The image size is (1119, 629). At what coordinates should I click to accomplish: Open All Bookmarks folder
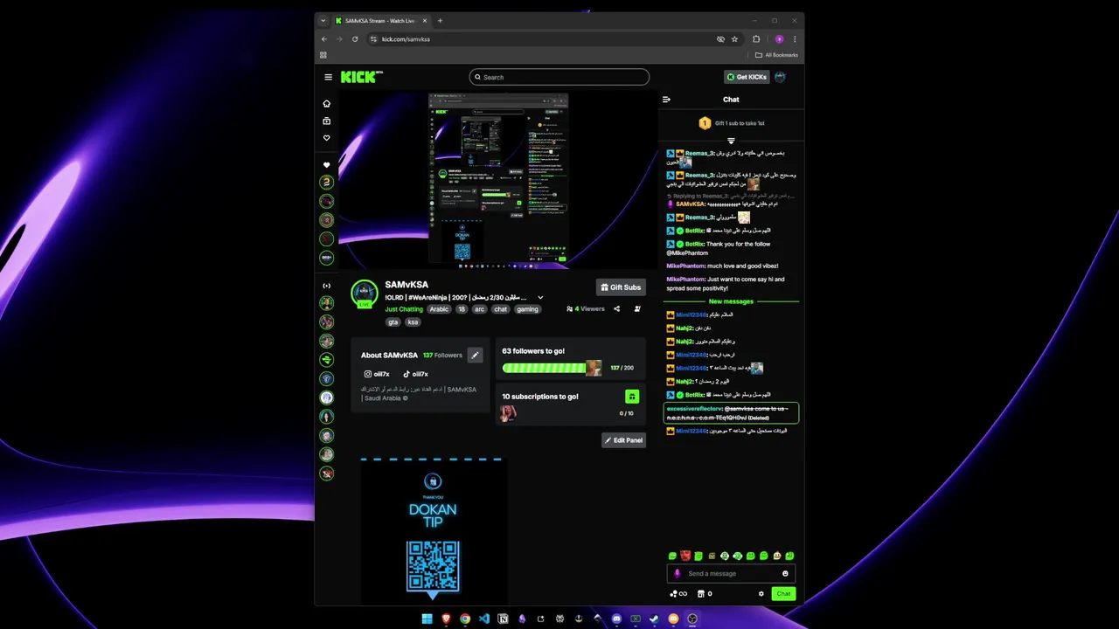(776, 55)
